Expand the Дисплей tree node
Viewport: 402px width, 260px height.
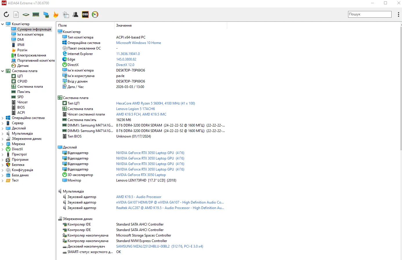point(3,128)
